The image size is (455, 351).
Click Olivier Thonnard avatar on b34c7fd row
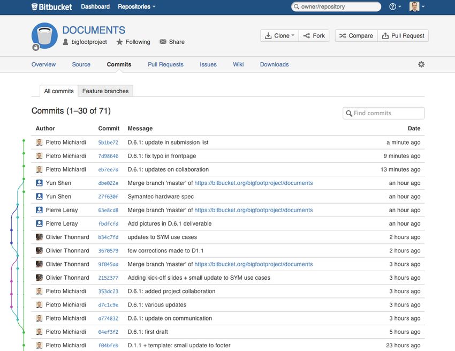pos(39,237)
